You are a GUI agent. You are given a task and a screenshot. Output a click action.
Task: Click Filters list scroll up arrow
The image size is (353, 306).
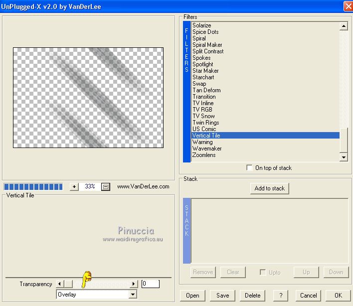(344, 26)
